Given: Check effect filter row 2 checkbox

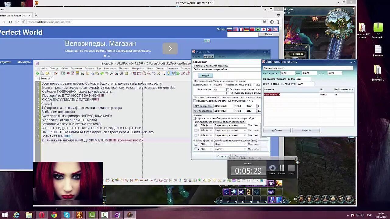Looking at the screenshot, I should 196,130.
